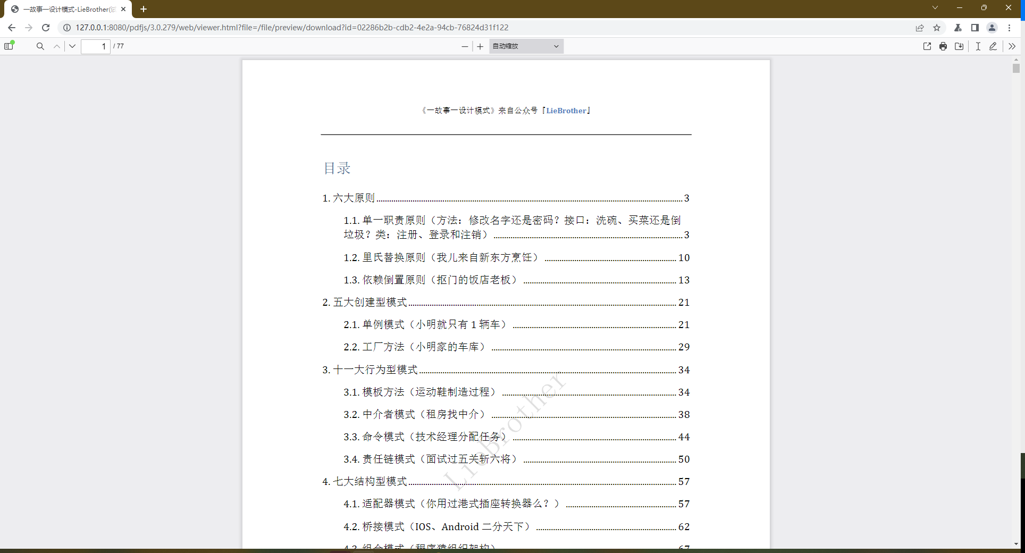1025x553 pixels.
Task: Click the browser address bar URL
Action: (292, 28)
